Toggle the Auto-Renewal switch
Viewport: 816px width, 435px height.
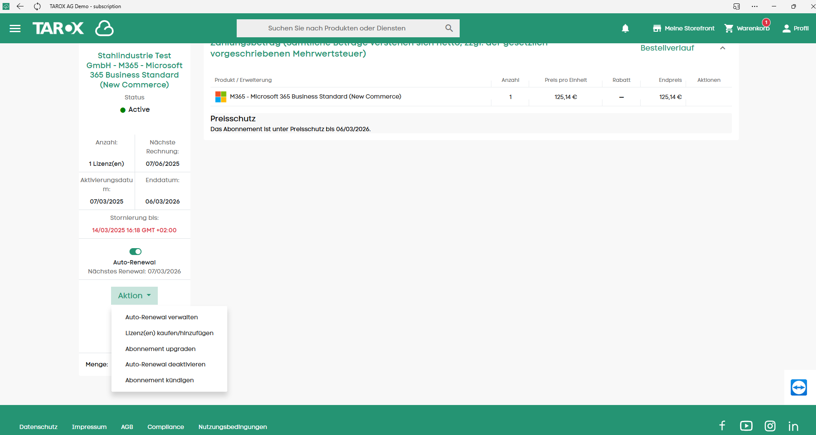tap(135, 252)
